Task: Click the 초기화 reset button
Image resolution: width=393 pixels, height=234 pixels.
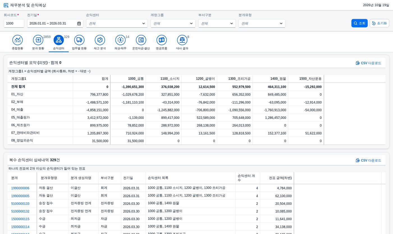Action: pyautogui.click(x=379, y=23)
